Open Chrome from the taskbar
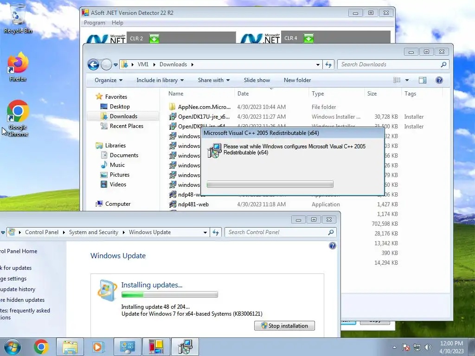Viewport: 475px width, 356px height. pos(41,347)
